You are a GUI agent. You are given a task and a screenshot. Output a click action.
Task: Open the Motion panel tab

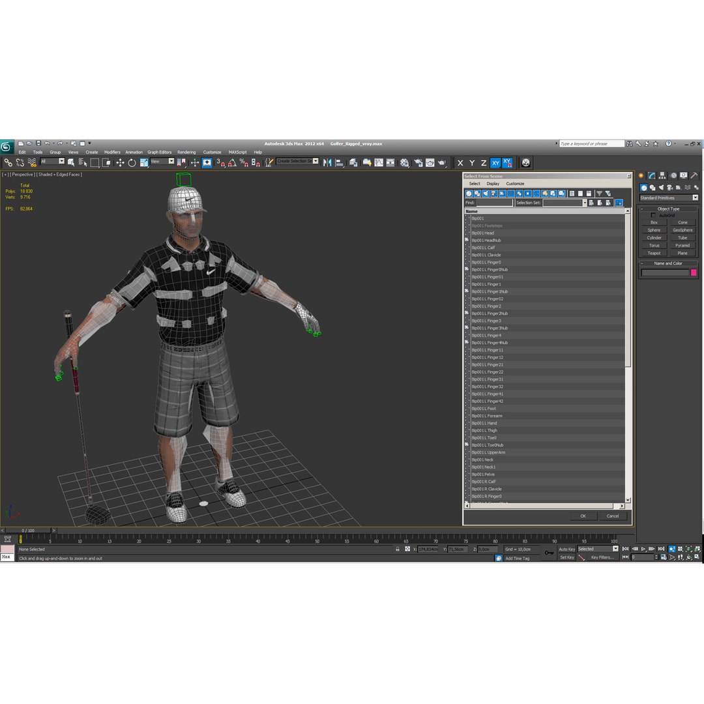[673, 175]
